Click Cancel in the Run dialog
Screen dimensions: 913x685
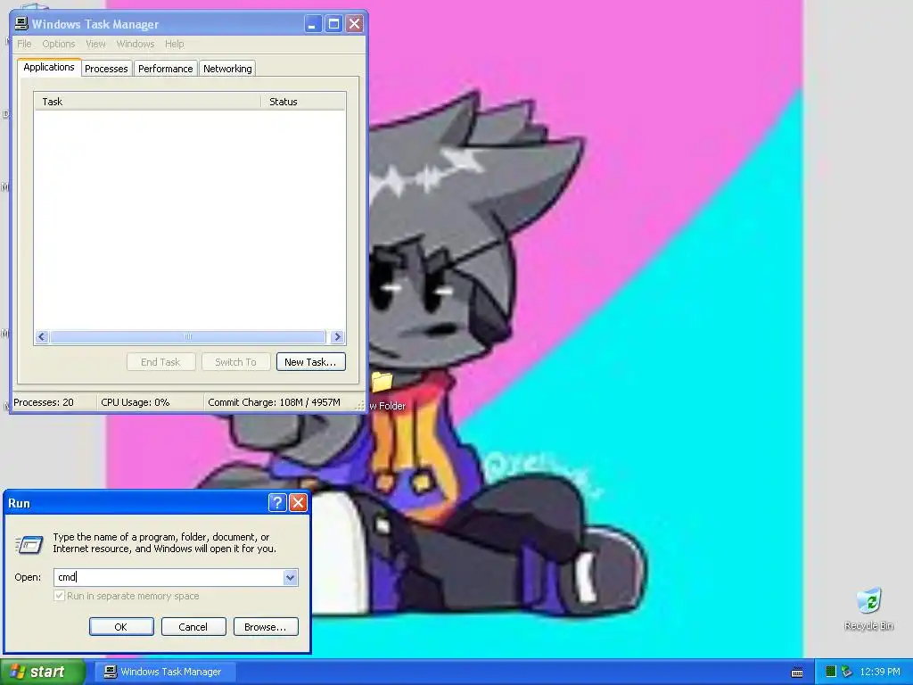(193, 627)
